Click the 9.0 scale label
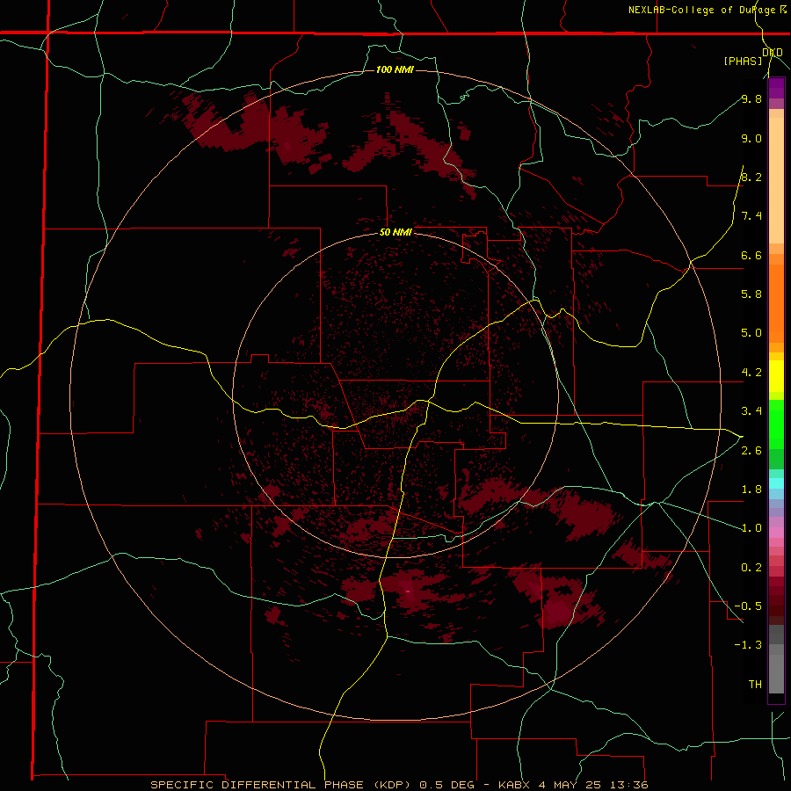The image size is (791, 791). [751, 138]
